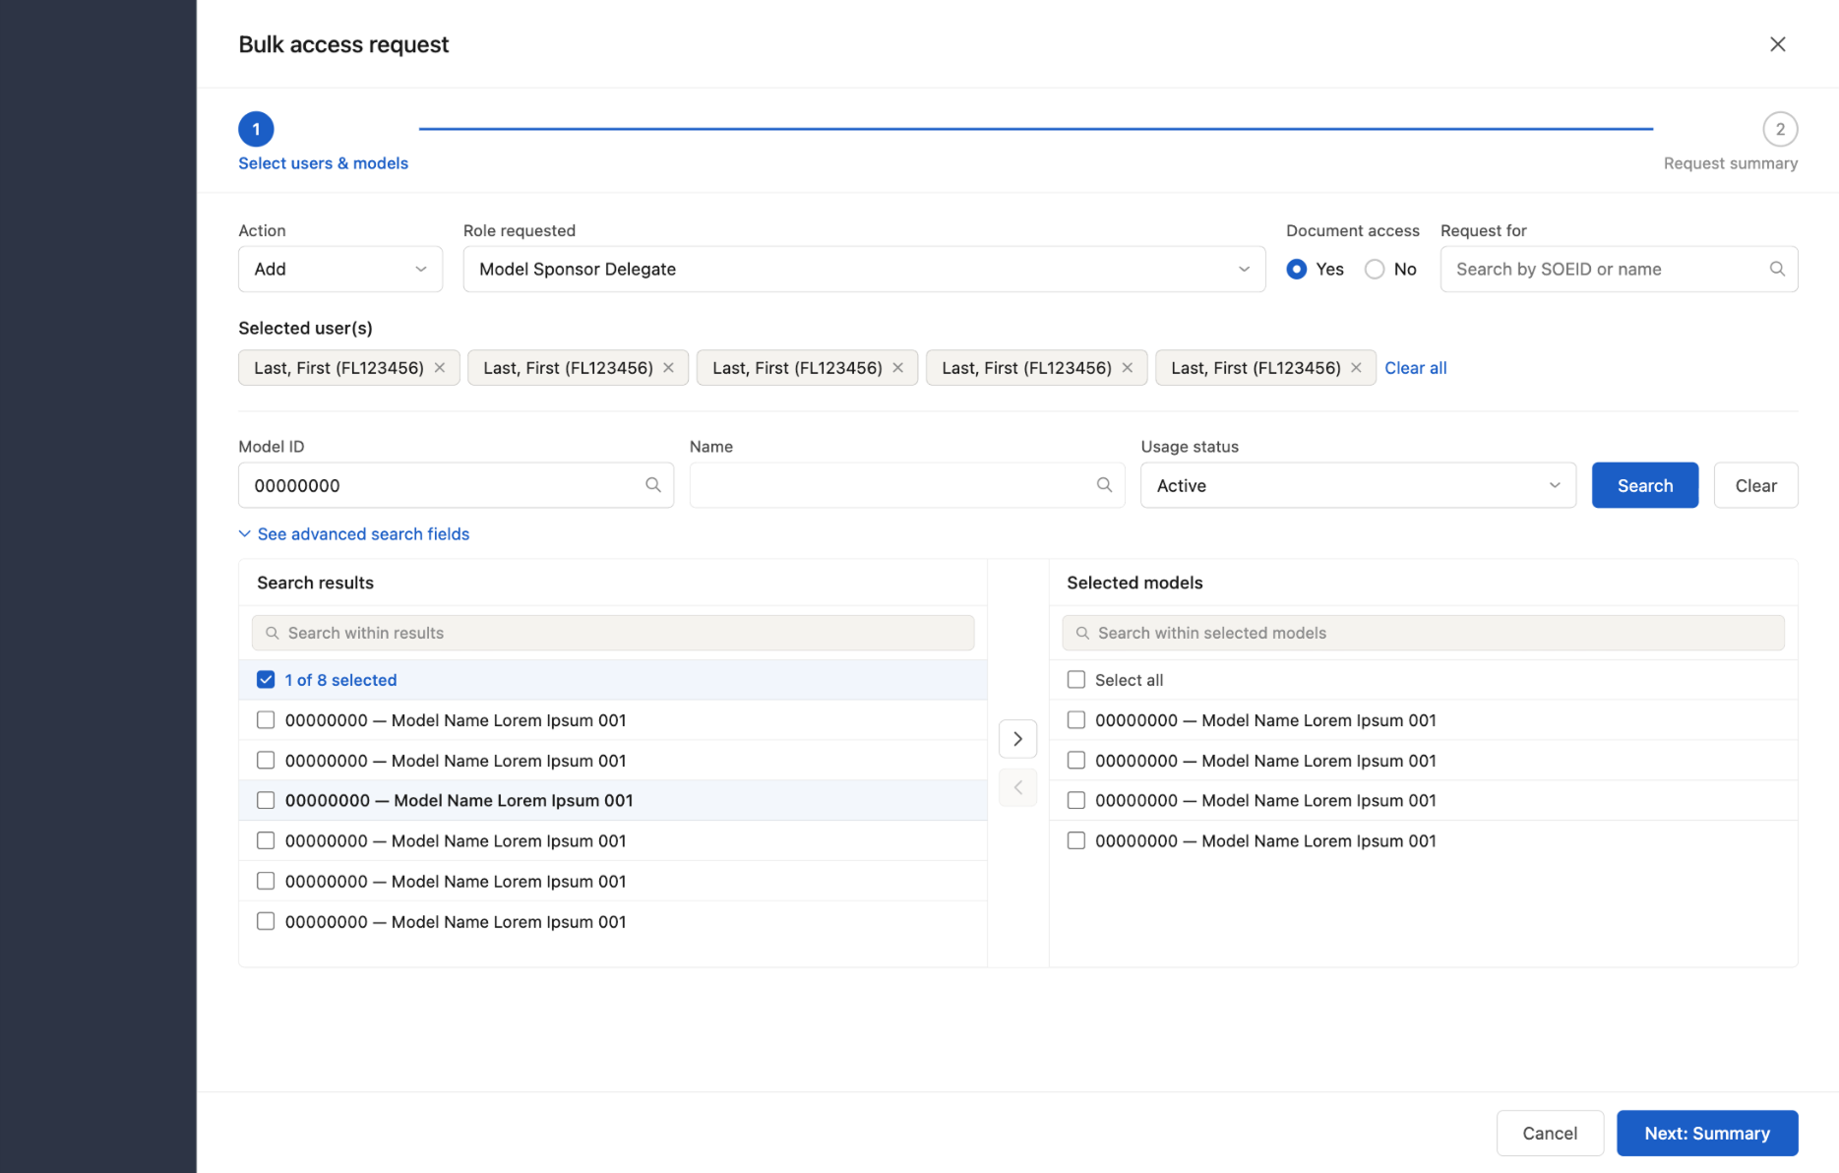Click the Cancel button

(1550, 1134)
